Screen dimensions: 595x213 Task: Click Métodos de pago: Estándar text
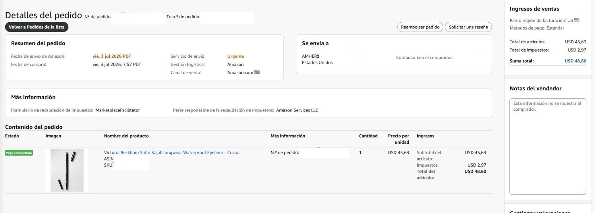pos(537,28)
